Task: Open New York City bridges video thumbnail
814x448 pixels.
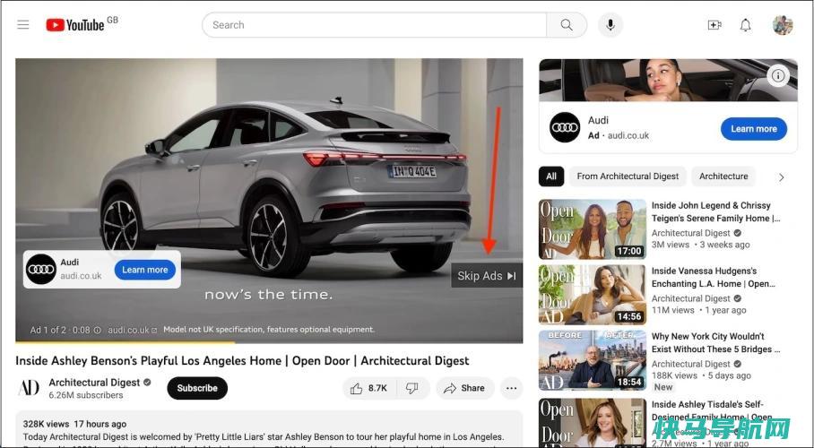Action: [593, 360]
